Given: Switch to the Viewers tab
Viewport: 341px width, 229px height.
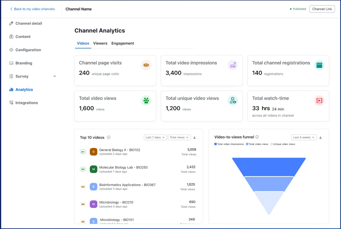Looking at the screenshot, I should tap(100, 43).
